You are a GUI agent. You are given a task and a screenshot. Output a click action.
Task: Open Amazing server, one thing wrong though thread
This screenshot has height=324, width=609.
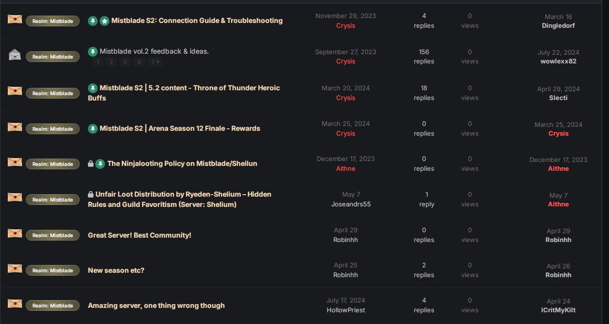(156, 305)
